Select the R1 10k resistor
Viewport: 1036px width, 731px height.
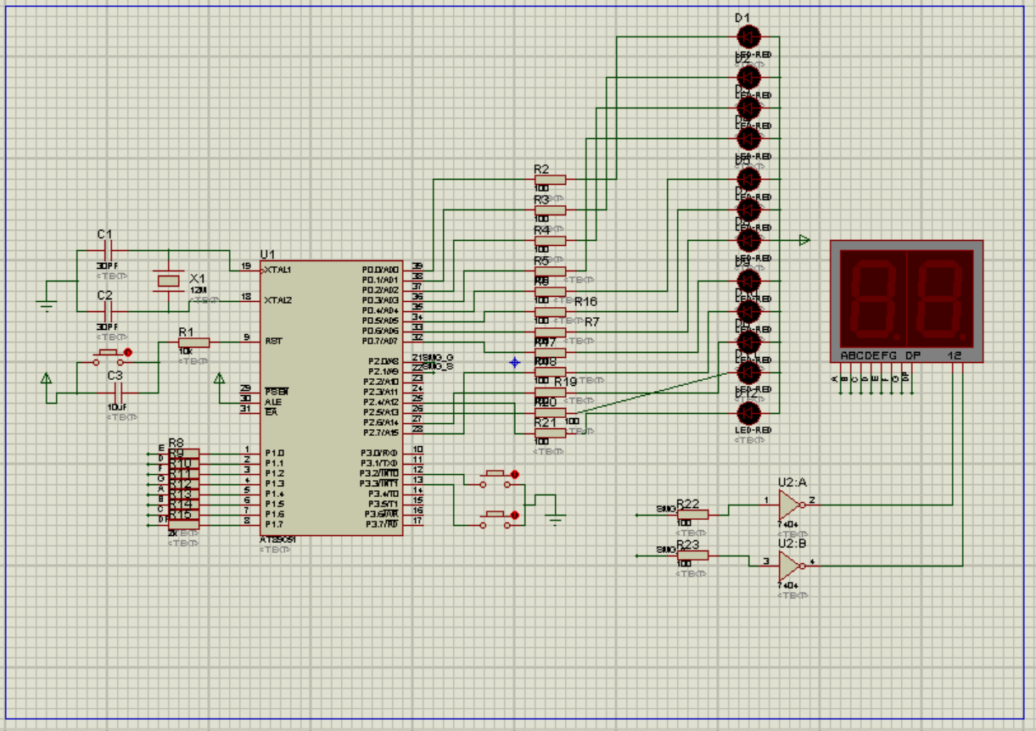[188, 342]
